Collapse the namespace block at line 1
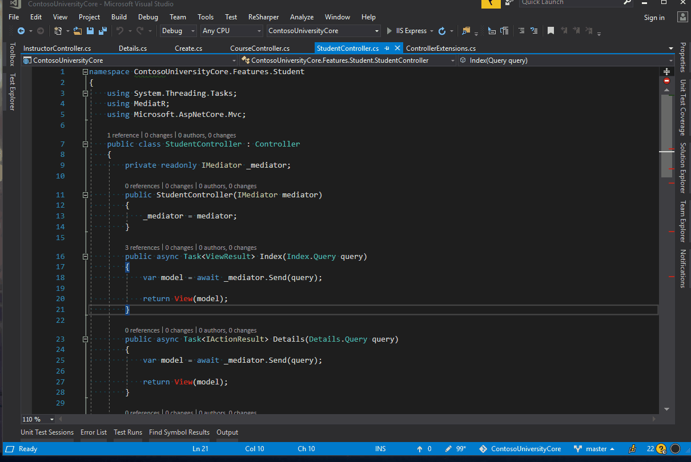The image size is (691, 462). coord(85,72)
